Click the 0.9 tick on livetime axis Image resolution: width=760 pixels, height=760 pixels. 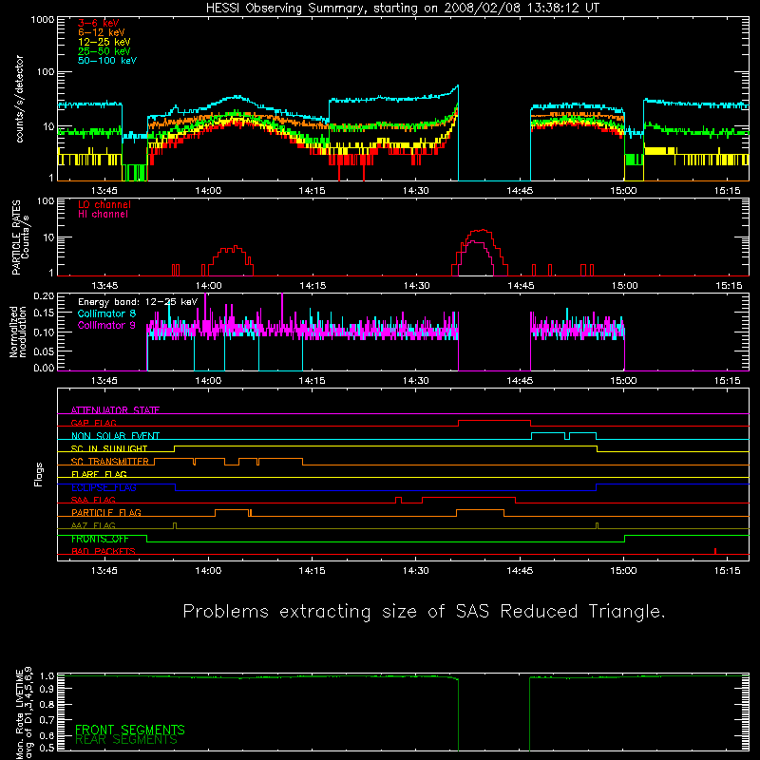click(47, 689)
